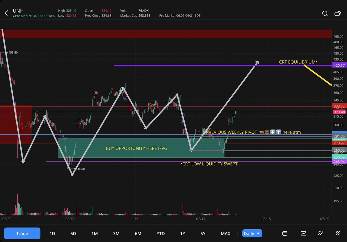Tap the rotate/share icon beside search

pyautogui.click(x=337, y=13)
